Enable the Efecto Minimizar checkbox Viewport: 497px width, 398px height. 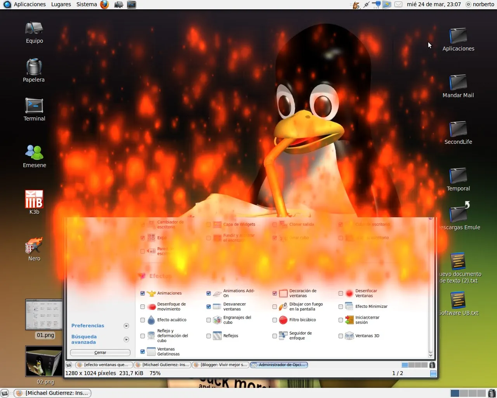click(x=341, y=307)
